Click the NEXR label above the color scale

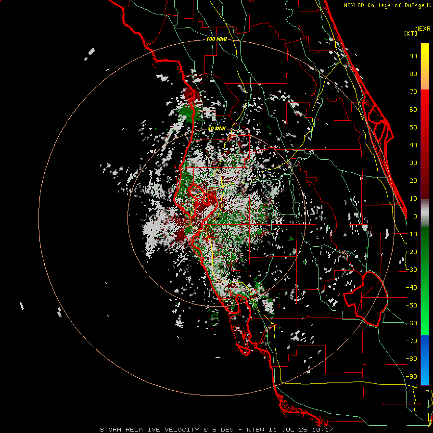click(x=422, y=29)
